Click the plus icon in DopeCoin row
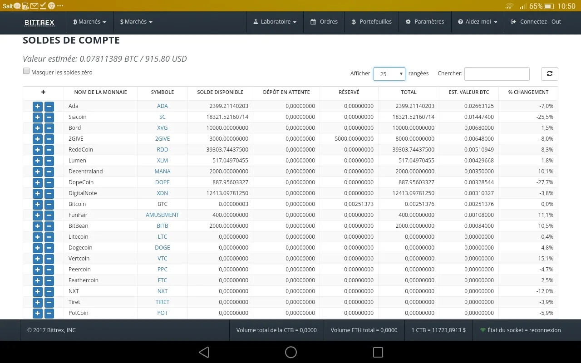The width and height of the screenshot is (581, 363). point(38,182)
